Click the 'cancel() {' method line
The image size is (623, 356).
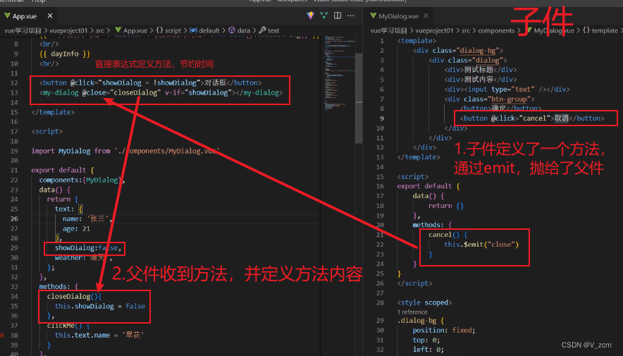pyautogui.click(x=448, y=235)
